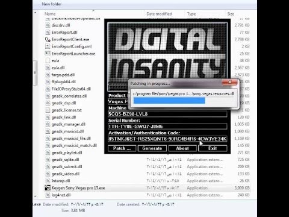This screenshot has height=217, width=289.
Task: Click the 2,791 KB size cell
Action: pyautogui.click(x=242, y=25)
